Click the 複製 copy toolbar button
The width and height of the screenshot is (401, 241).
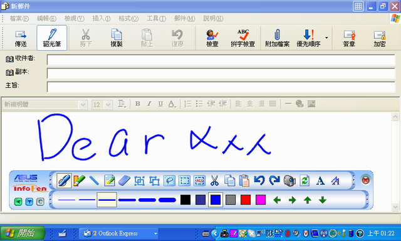click(117, 38)
